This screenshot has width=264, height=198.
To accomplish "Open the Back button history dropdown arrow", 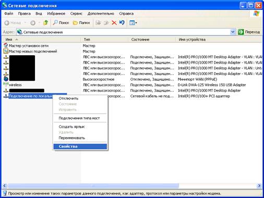I will (x=25, y=22).
